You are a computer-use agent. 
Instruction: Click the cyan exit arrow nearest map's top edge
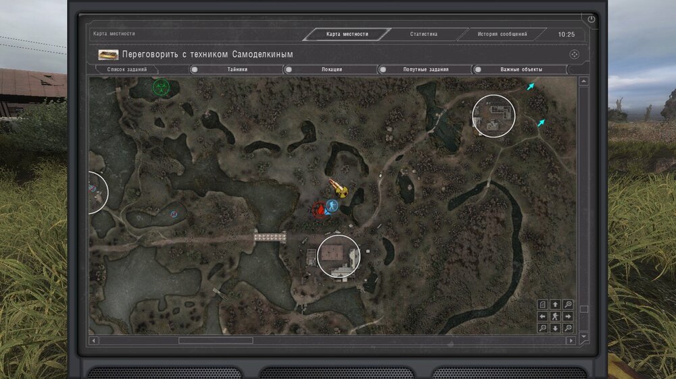pos(530,86)
